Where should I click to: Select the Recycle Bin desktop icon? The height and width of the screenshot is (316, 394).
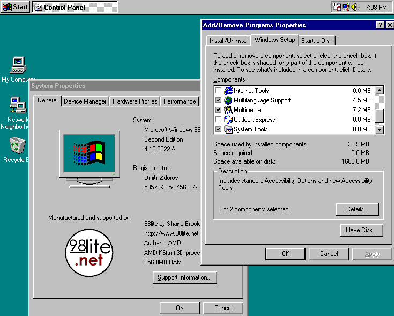tap(16, 150)
